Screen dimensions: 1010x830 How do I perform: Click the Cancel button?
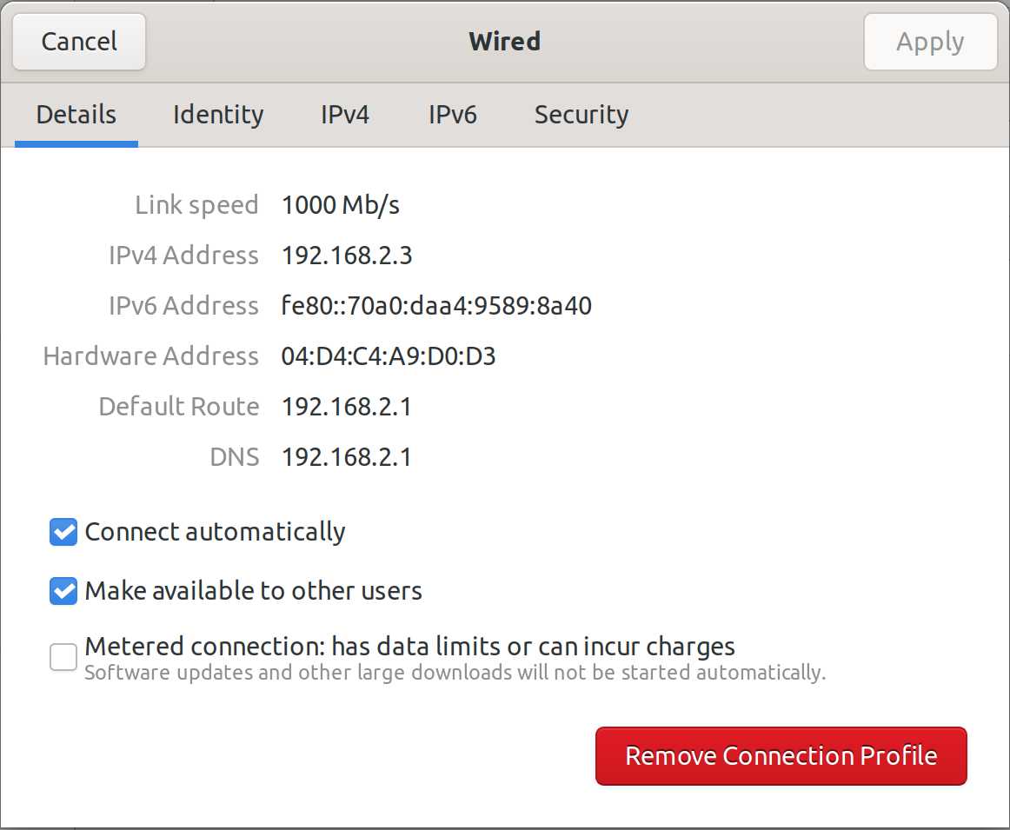(x=79, y=42)
